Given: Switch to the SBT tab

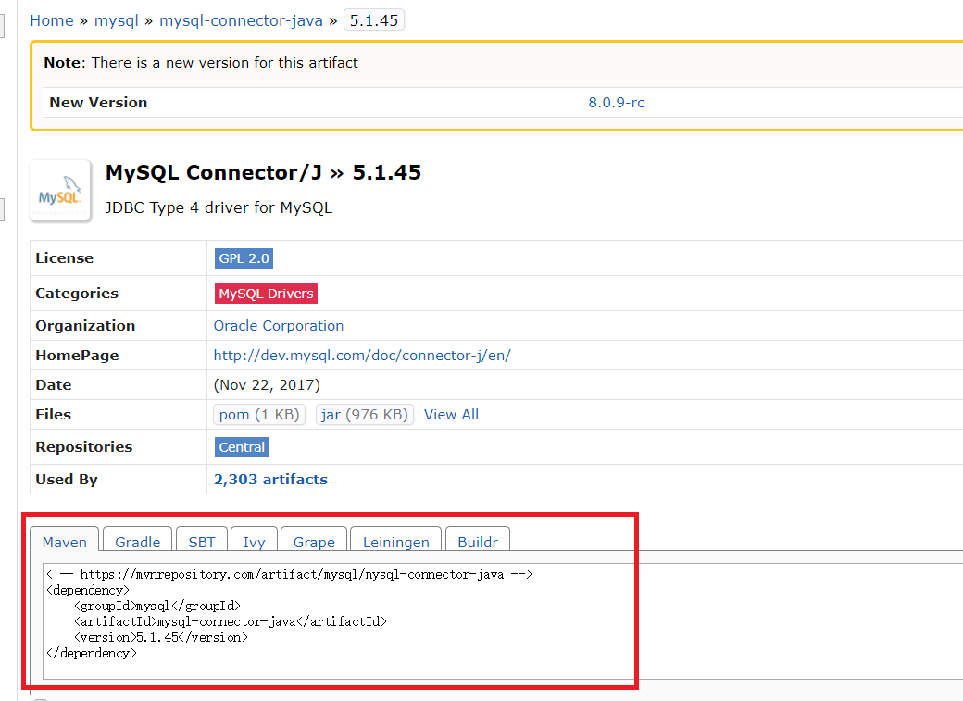Looking at the screenshot, I should (202, 540).
